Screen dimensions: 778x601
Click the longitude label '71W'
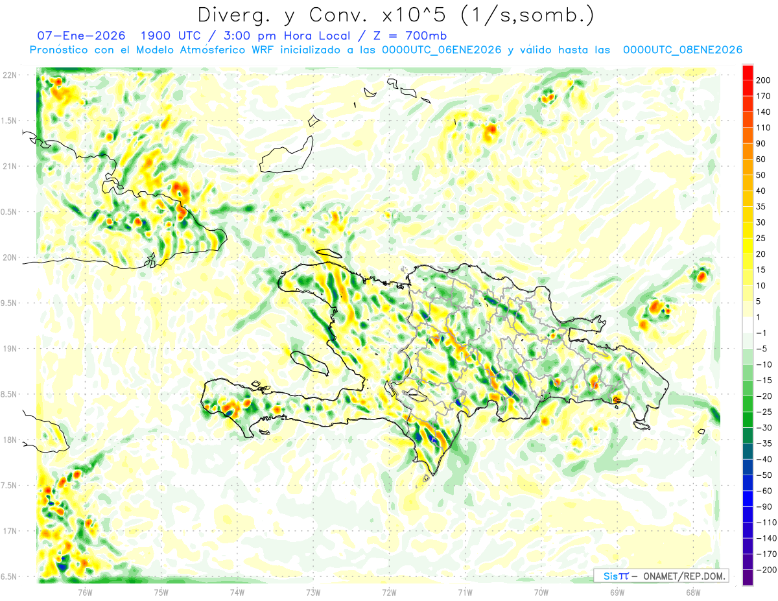(x=465, y=592)
